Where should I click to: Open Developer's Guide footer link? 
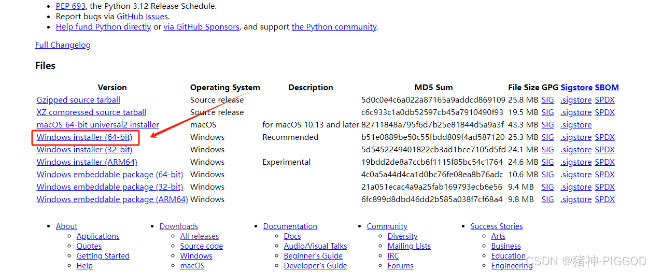(316, 266)
